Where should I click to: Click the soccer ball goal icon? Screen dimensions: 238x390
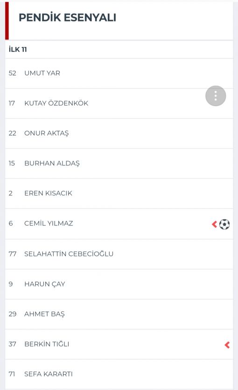click(x=224, y=224)
